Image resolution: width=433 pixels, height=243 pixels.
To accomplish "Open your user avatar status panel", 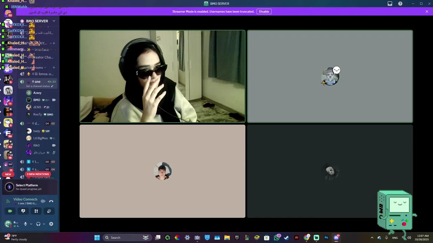I will tap(8, 224).
